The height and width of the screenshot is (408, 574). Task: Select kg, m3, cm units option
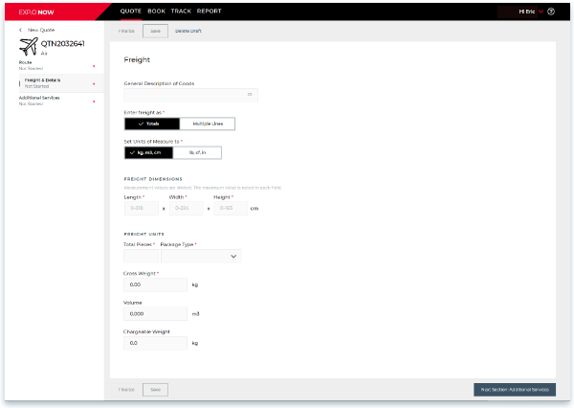pos(150,152)
